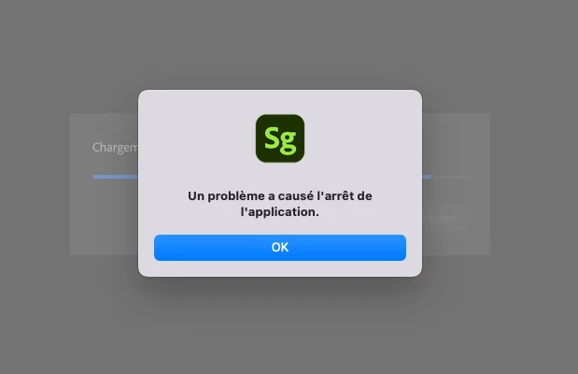Click the OK label on the blue button
This screenshot has width=578, height=374.
280,248
